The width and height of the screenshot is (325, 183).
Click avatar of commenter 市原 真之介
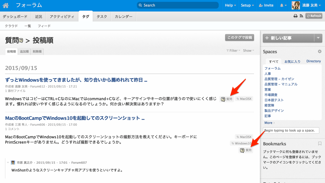13,162
